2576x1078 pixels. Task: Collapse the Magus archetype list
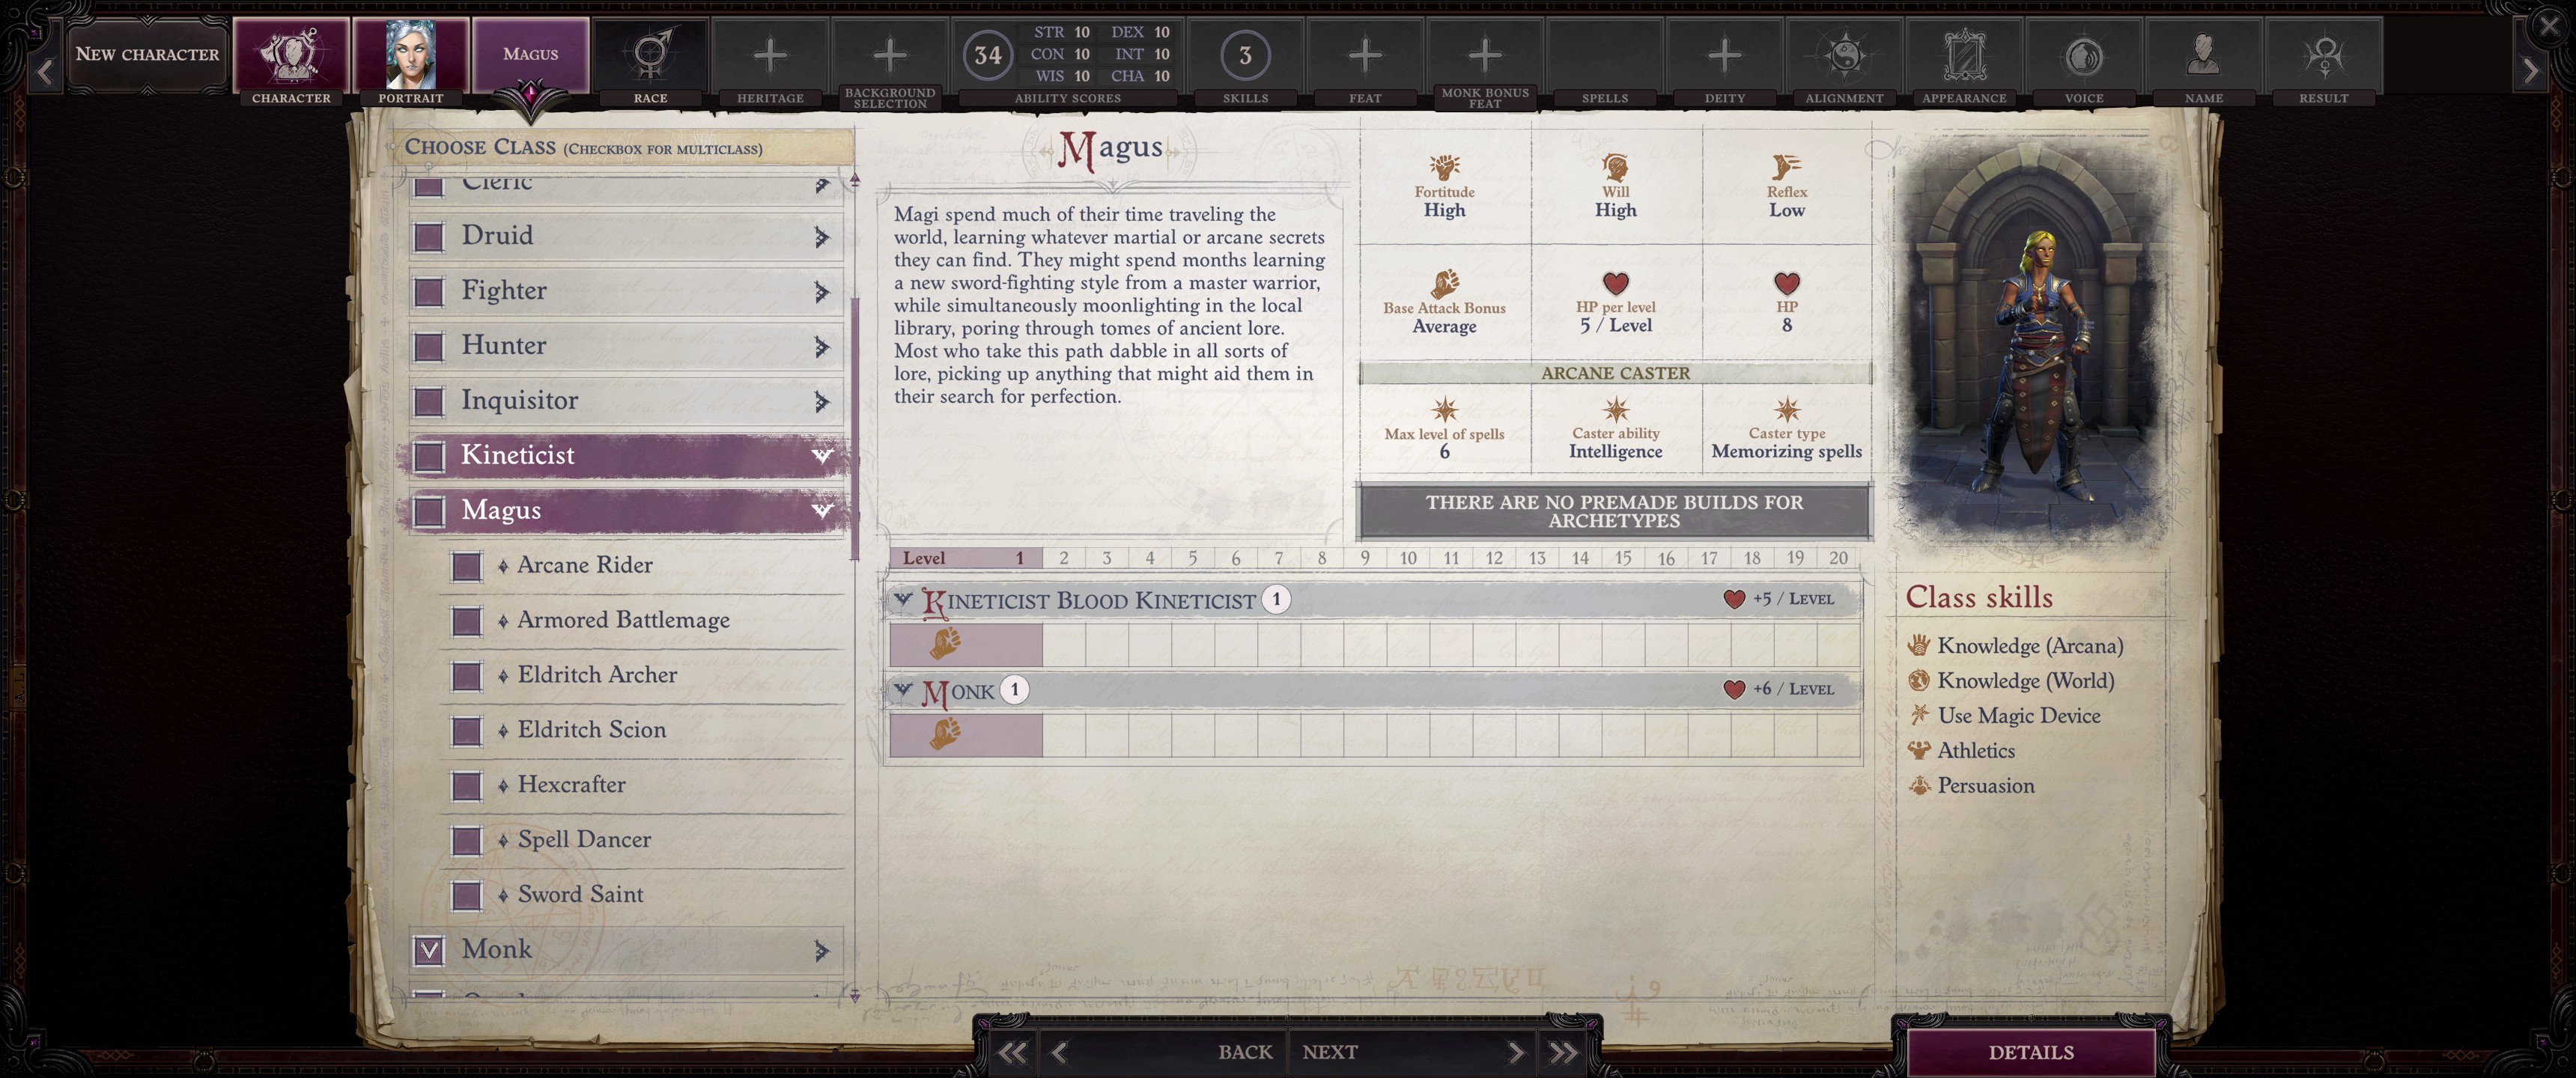tap(822, 510)
